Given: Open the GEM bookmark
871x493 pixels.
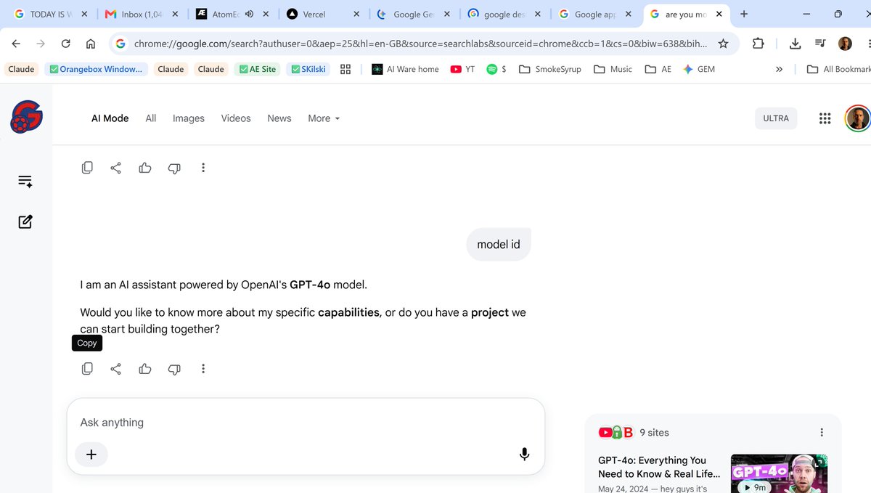Looking at the screenshot, I should pos(699,69).
